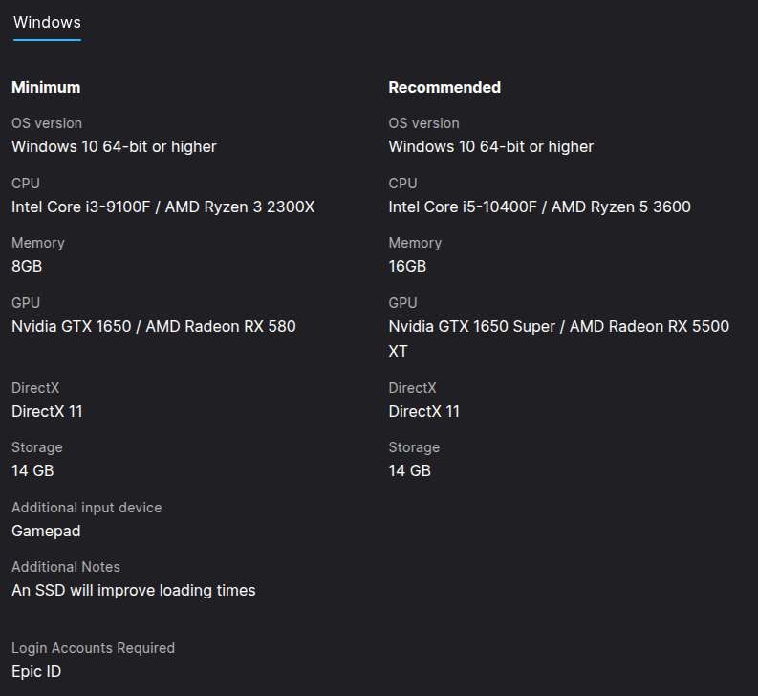Click the Additional Notes label
The width and height of the screenshot is (758, 696).
click(66, 567)
